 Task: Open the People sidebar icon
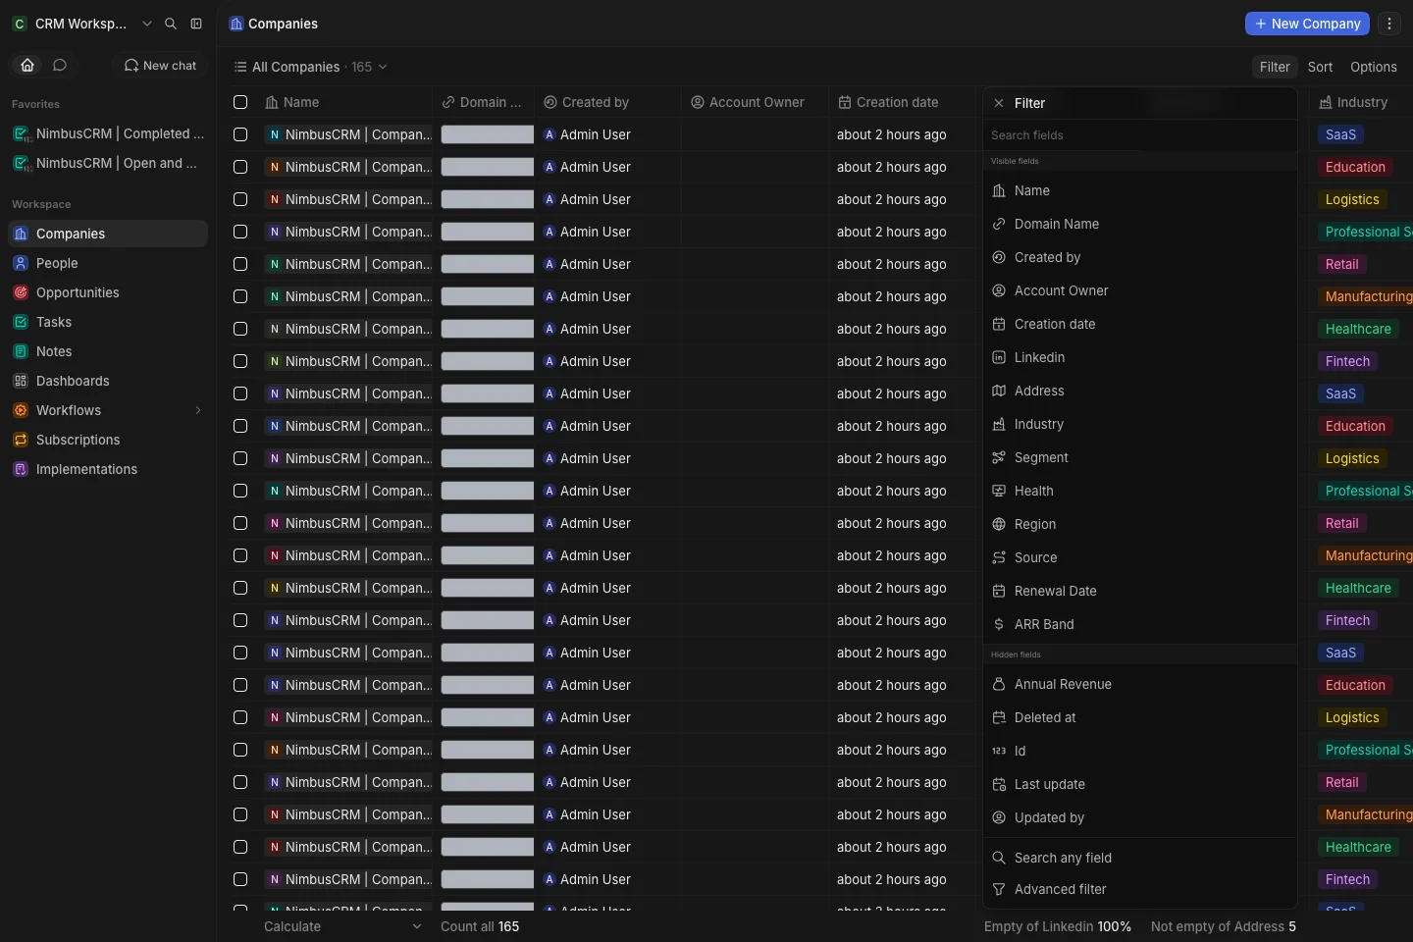(21, 263)
